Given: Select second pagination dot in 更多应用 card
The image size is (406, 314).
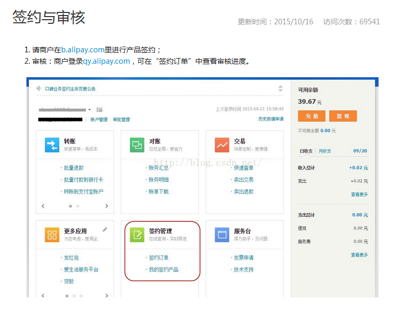Looking at the screenshot, I should [74, 296].
